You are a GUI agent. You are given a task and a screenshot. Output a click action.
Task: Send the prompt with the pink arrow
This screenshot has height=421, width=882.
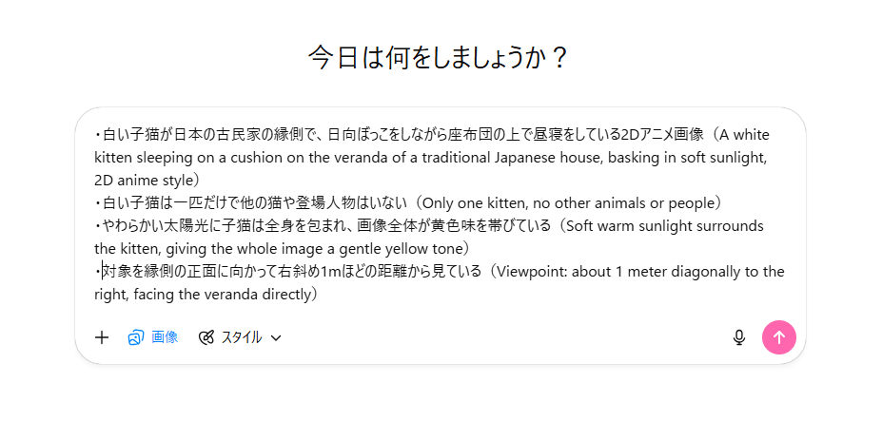tap(778, 337)
